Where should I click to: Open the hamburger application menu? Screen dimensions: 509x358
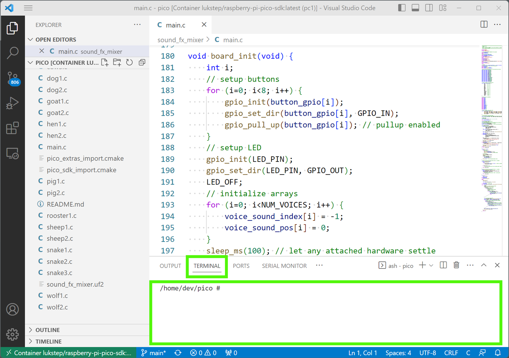click(x=28, y=8)
